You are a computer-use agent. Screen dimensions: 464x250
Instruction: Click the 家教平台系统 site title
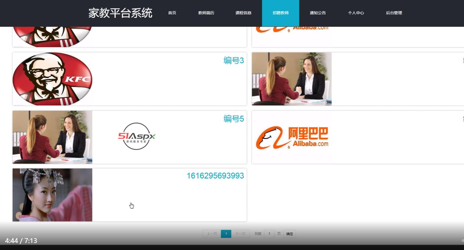click(120, 13)
